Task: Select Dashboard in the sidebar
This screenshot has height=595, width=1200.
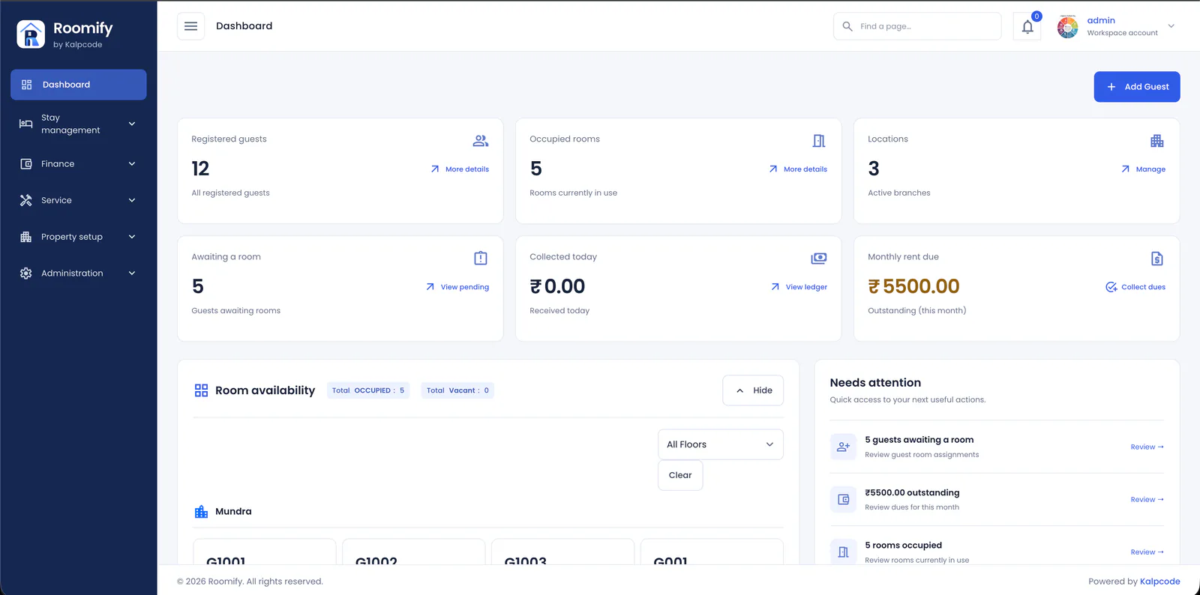Action: (79, 85)
